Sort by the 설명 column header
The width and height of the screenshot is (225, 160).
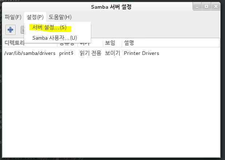coord(171,43)
